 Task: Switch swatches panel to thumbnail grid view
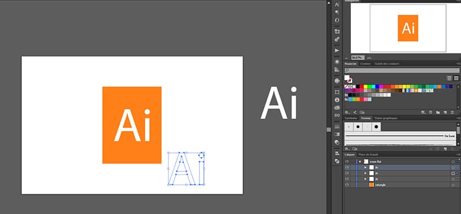(456, 78)
